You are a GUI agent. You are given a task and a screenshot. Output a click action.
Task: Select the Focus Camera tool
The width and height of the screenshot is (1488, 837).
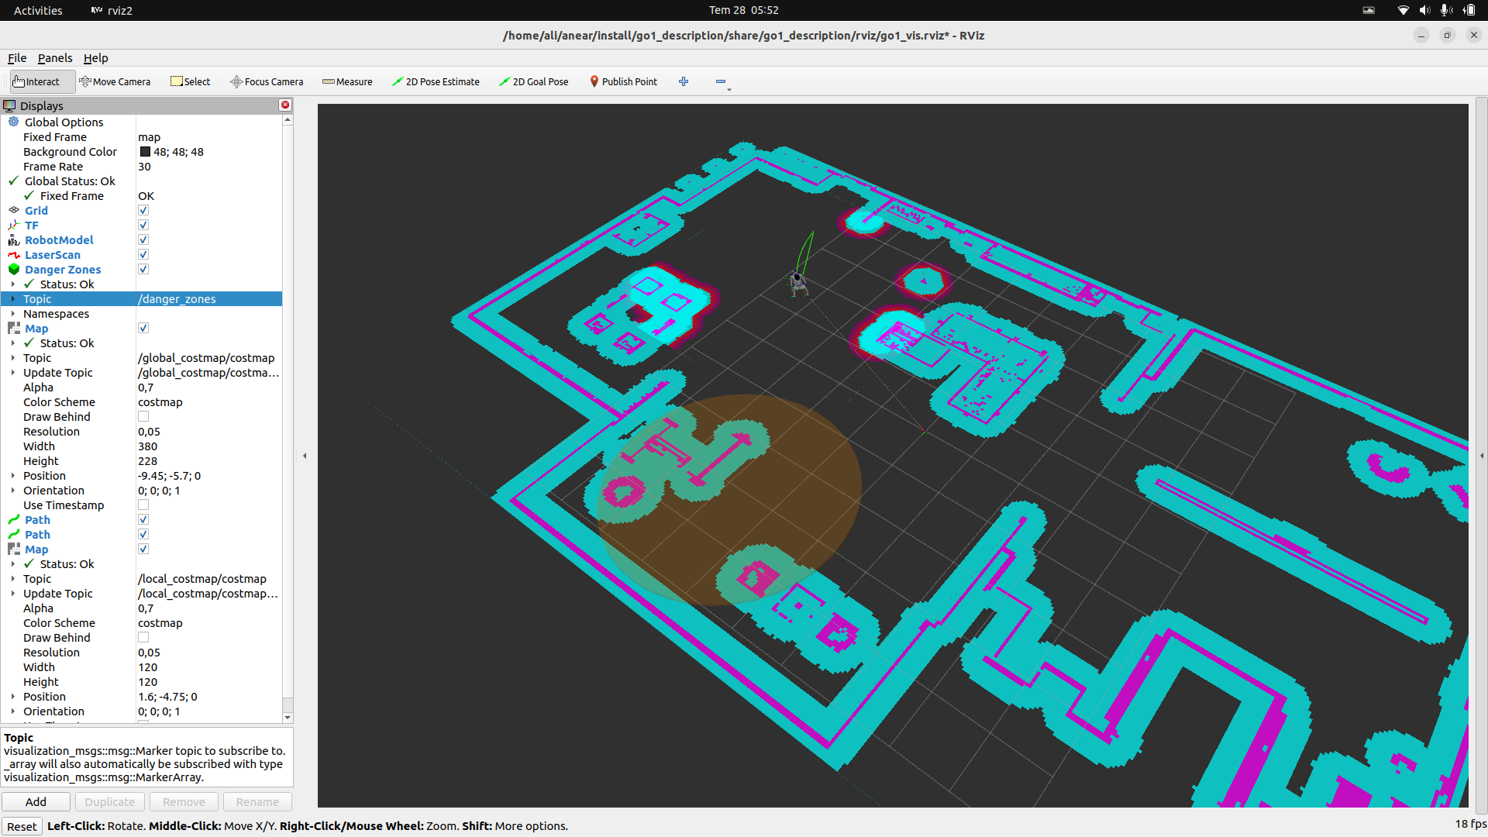(x=267, y=81)
